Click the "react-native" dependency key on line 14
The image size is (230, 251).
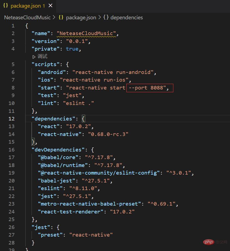tap(60, 134)
